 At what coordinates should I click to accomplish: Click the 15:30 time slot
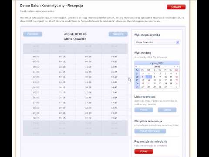click(88, 92)
